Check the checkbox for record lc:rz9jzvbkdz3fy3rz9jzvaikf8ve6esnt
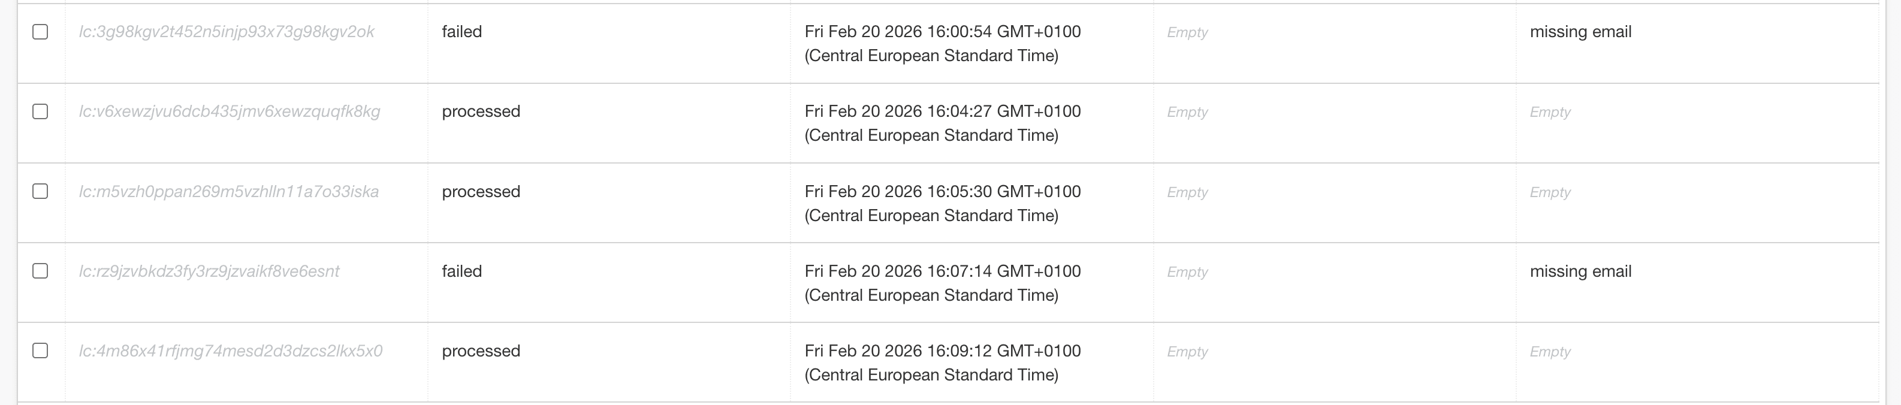 coord(40,271)
